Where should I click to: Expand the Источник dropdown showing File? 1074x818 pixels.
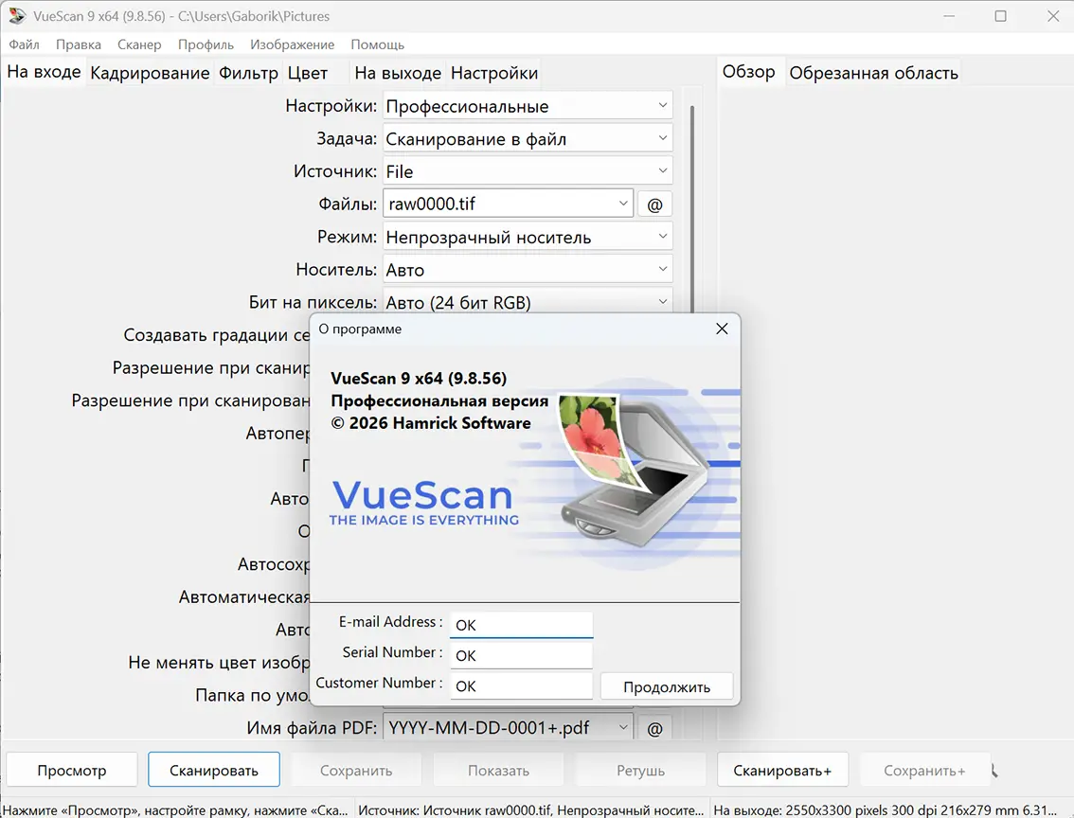click(x=528, y=171)
